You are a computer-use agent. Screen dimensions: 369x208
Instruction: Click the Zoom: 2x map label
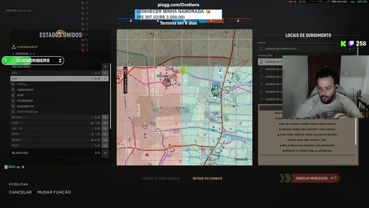[241, 159]
